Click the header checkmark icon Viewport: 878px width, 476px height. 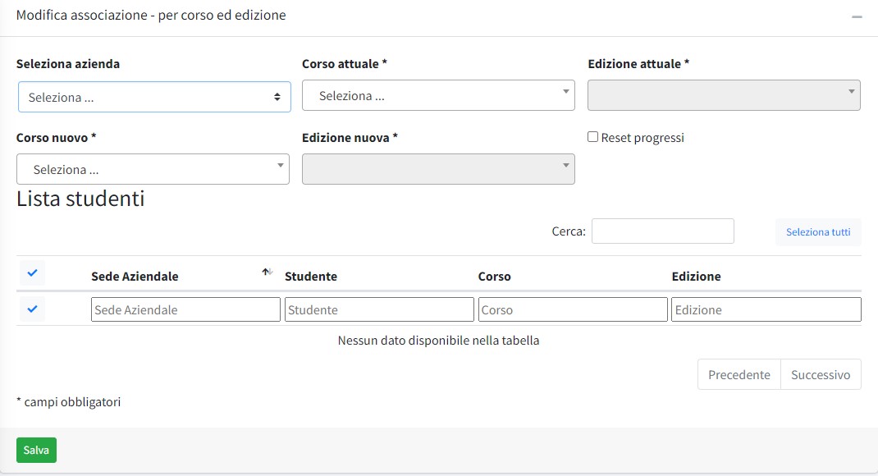(32, 273)
